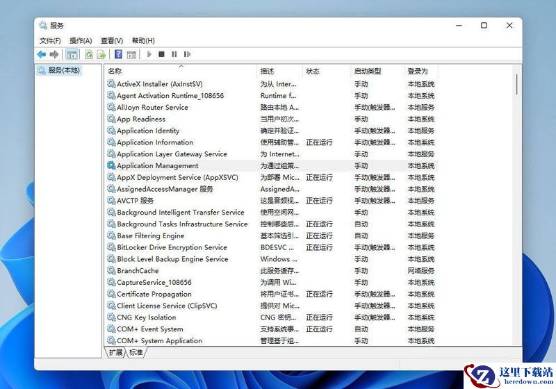This screenshot has width=556, height=389.
Task: Click the gear icon beside Certificate Propagation
Action: (x=111, y=294)
